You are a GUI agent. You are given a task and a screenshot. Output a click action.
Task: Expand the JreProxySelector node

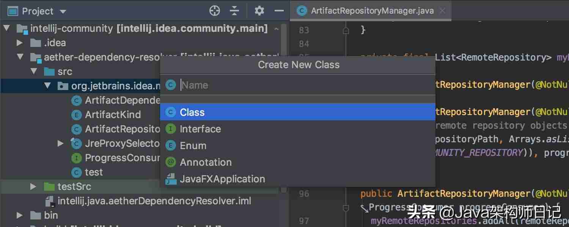tap(61, 143)
